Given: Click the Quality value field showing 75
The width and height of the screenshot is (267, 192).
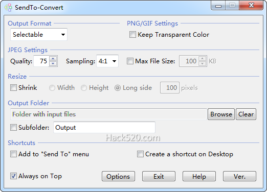Looking at the screenshot, I should [x=41, y=61].
